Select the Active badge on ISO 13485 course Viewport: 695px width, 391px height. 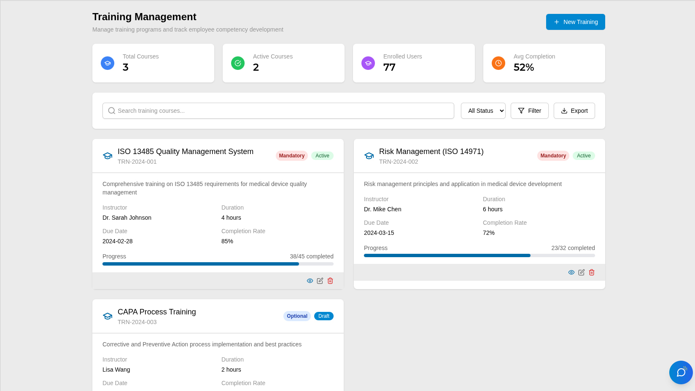pyautogui.click(x=322, y=156)
